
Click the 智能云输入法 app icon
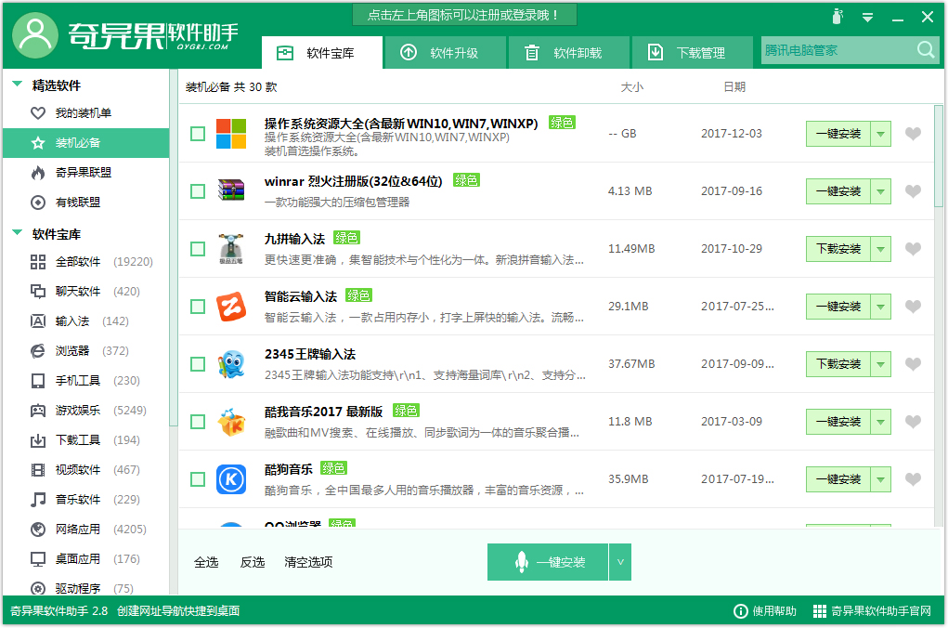[x=231, y=306]
